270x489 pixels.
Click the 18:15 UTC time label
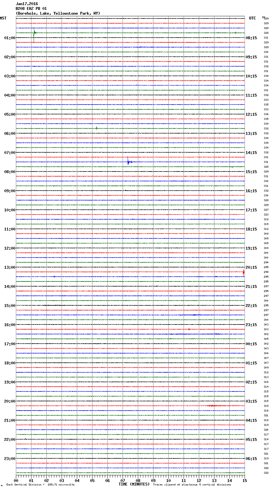(x=251, y=229)
